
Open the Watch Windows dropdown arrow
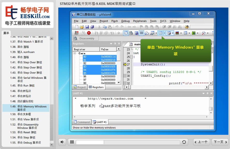click(x=156, y=33)
